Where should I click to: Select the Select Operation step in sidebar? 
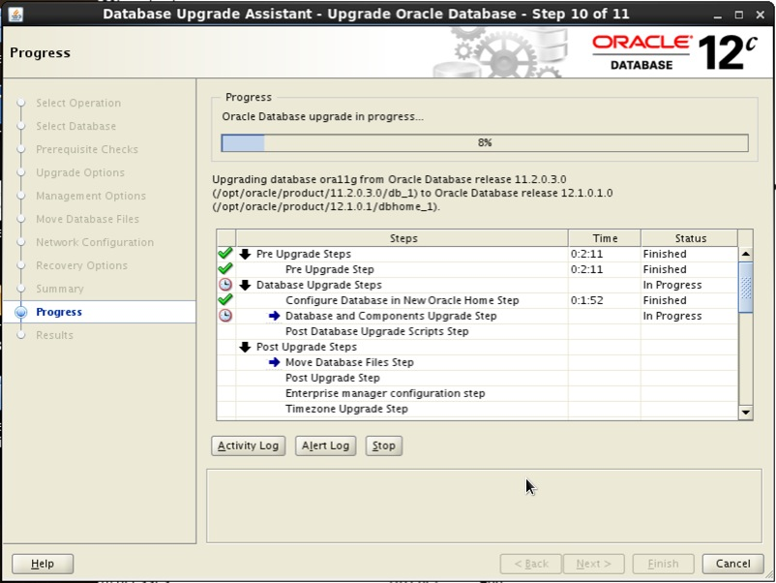(78, 103)
